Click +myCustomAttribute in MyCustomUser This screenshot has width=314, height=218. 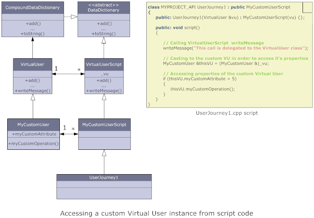tap(34, 134)
